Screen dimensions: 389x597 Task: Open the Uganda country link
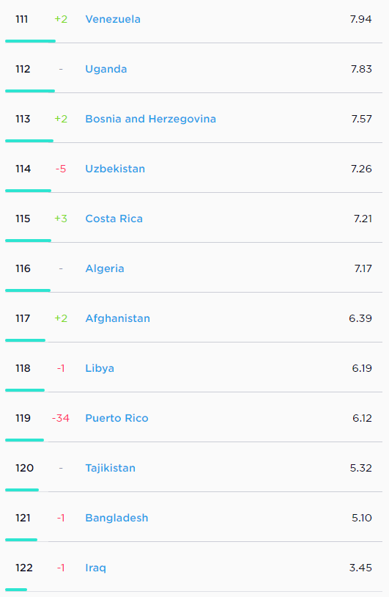[x=106, y=69]
